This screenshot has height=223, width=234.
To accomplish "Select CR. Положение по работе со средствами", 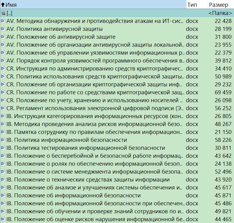I will tap(117, 92).
